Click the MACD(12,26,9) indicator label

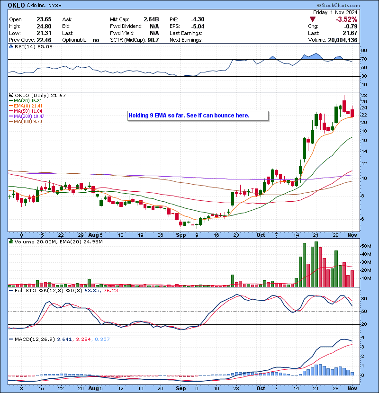click(x=35, y=339)
